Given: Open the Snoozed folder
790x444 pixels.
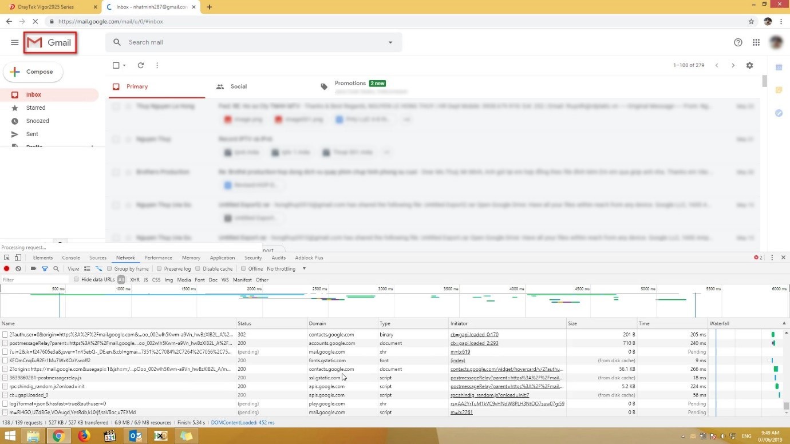Looking at the screenshot, I should tap(38, 121).
